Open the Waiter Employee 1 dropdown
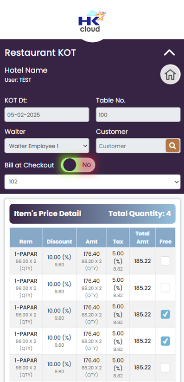 click(x=47, y=146)
